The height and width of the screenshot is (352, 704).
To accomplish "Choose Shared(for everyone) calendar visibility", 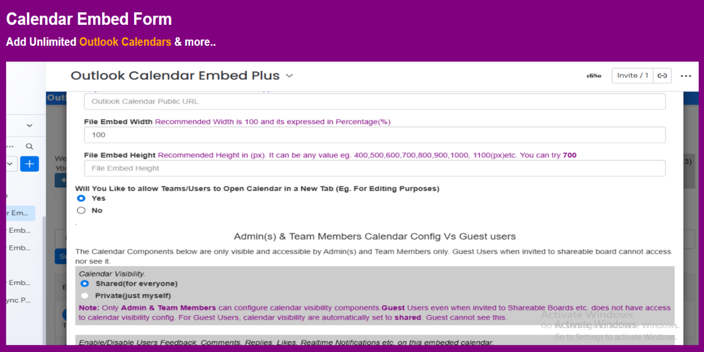I will [x=85, y=284].
